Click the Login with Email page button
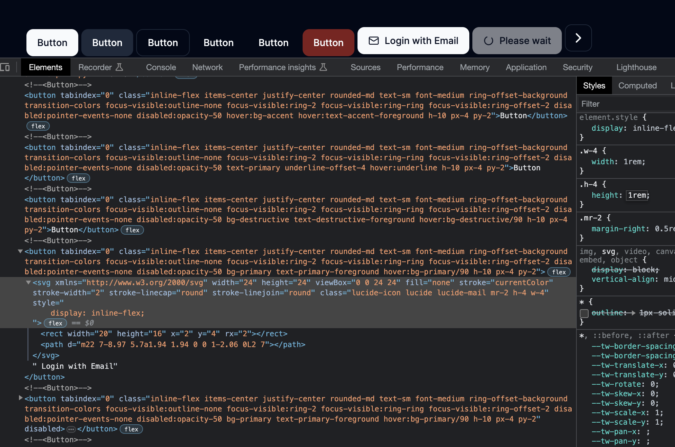 (413, 41)
